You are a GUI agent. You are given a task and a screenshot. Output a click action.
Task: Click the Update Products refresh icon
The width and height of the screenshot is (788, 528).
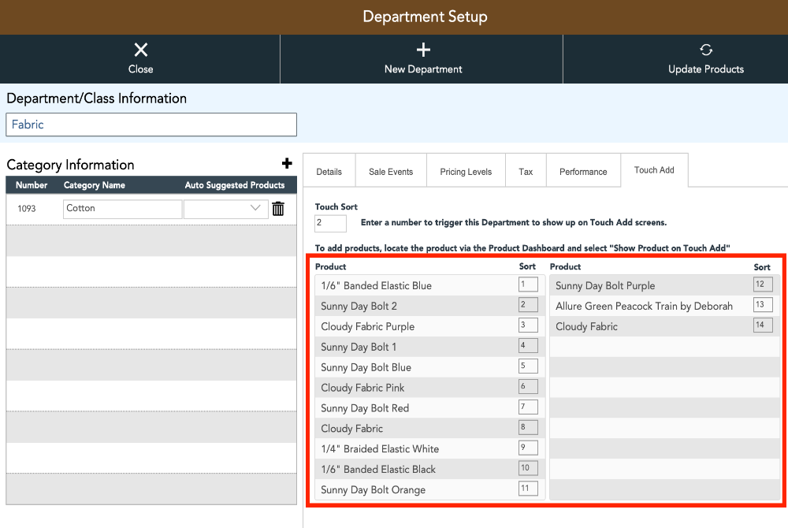click(x=705, y=50)
